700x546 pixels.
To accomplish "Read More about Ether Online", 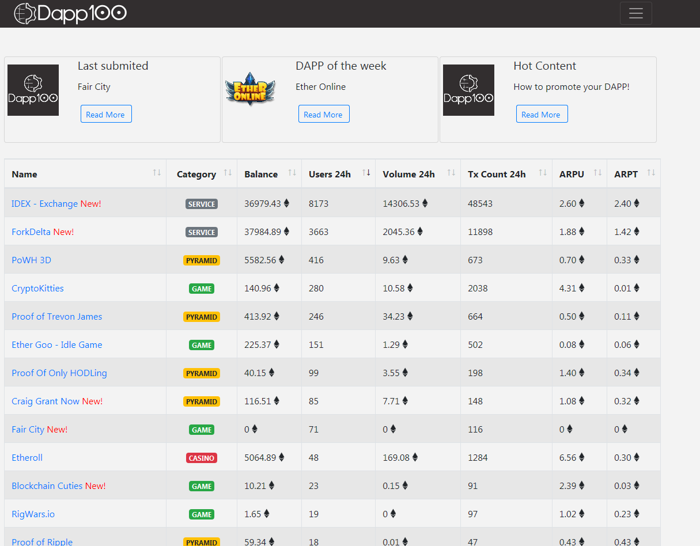I will [324, 114].
